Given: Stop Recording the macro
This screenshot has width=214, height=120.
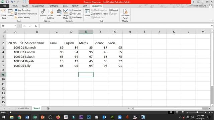Looking at the screenshot, I should (x=22, y=10).
